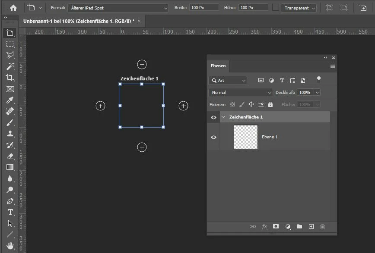Open the Format dropdown Älterer iPad Spot
Viewport: 375px width, 253px height.
[x=118, y=8]
